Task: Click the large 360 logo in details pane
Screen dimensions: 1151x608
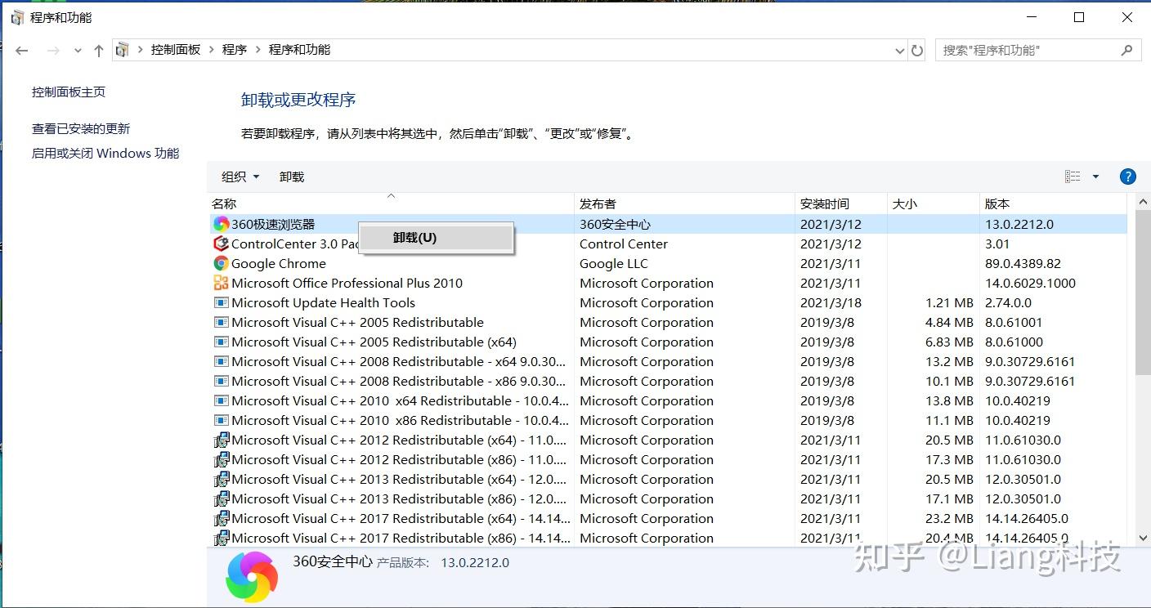Action: 252,577
